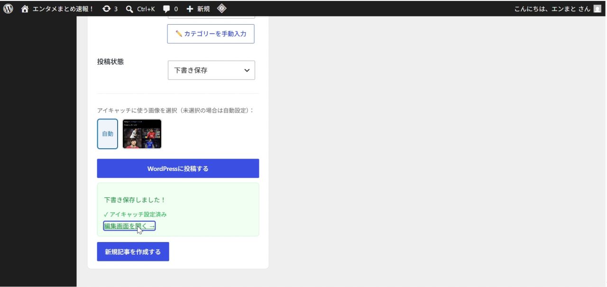Open the 投稿状態 dropdown showing 下書き保存
Image resolution: width=607 pixels, height=287 pixels.
coord(212,70)
